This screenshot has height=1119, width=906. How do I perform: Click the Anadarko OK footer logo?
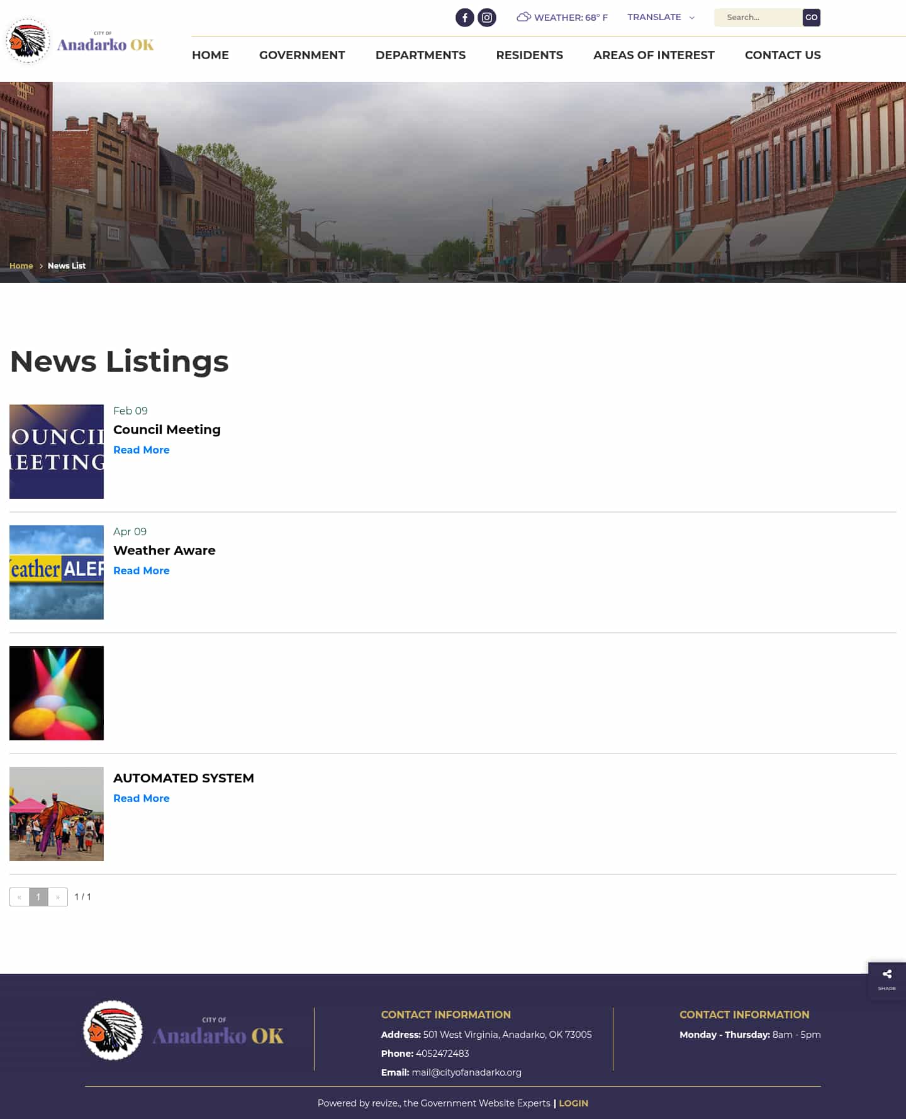point(184,1030)
